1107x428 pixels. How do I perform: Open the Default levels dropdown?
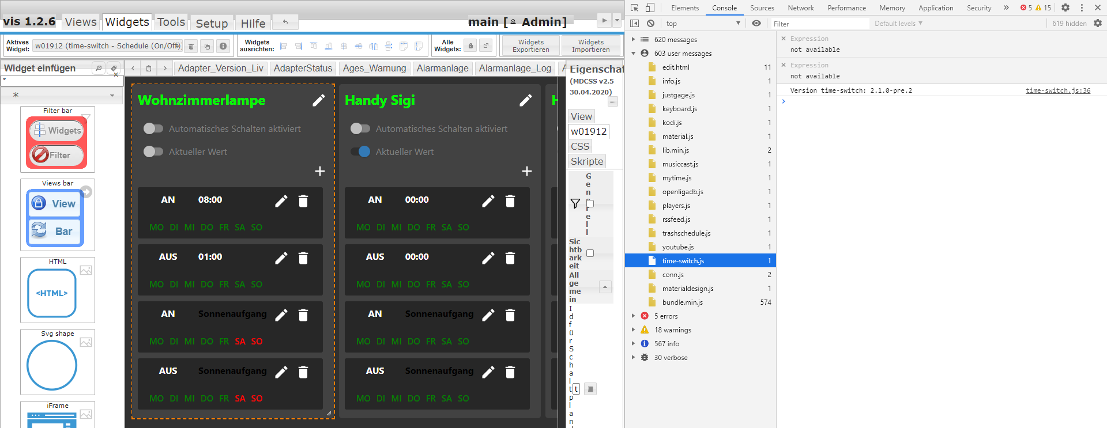898,24
